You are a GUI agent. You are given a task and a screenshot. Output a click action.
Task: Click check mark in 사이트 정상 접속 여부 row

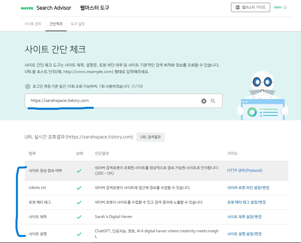pos(79,171)
